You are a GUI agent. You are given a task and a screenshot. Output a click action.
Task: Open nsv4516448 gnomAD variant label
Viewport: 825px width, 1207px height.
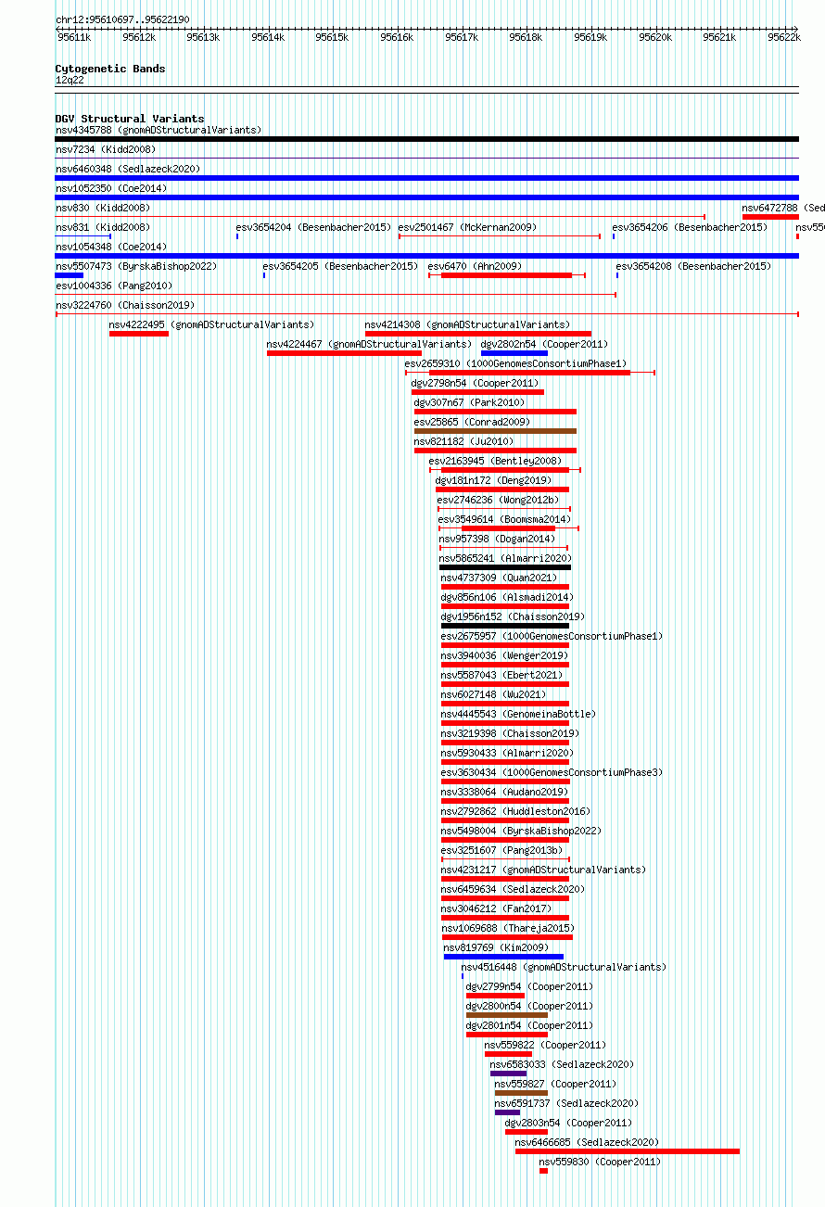coord(565,967)
